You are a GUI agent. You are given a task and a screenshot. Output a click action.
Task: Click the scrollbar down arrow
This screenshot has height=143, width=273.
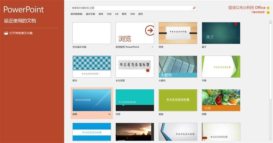270,139
